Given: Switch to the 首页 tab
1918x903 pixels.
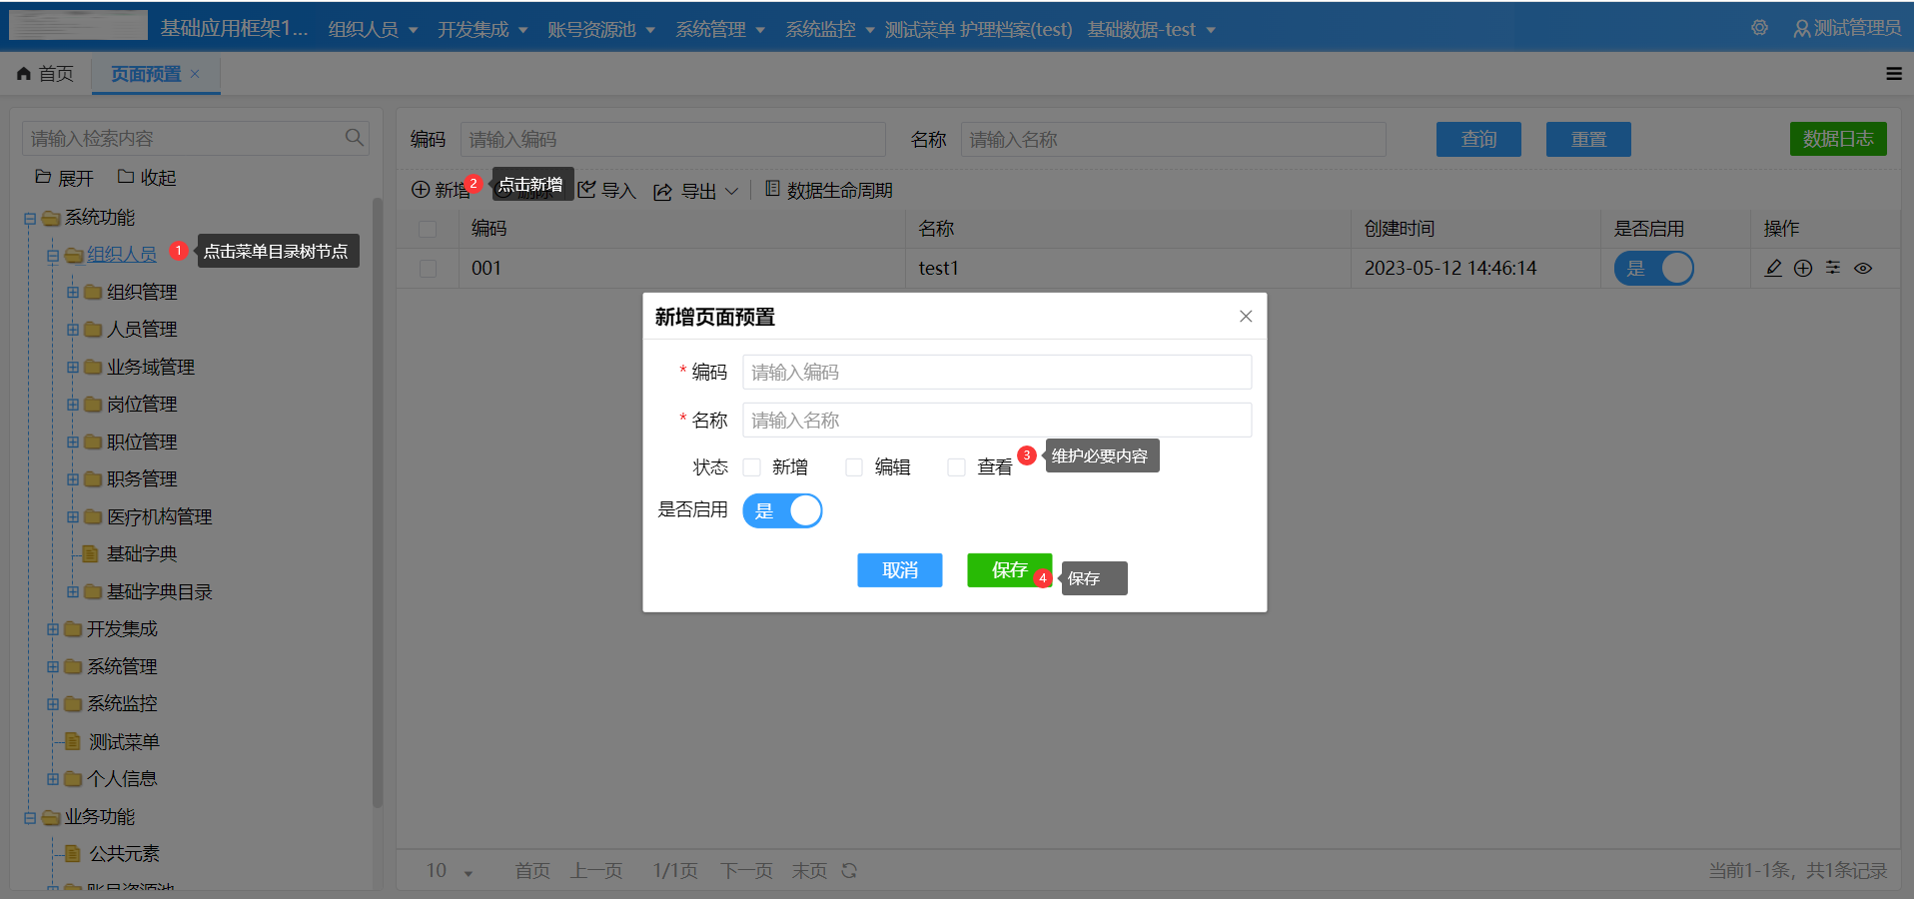Looking at the screenshot, I should tap(45, 73).
